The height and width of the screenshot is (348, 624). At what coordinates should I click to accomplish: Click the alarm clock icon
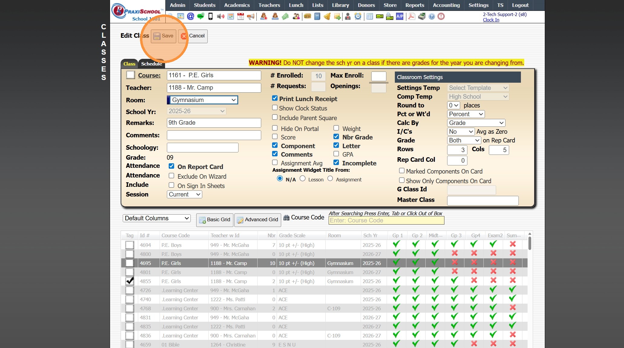[x=358, y=16]
